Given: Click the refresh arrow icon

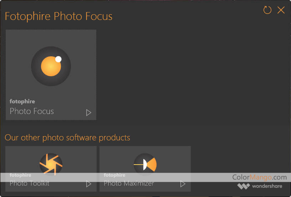Looking at the screenshot, I should pos(267,10).
